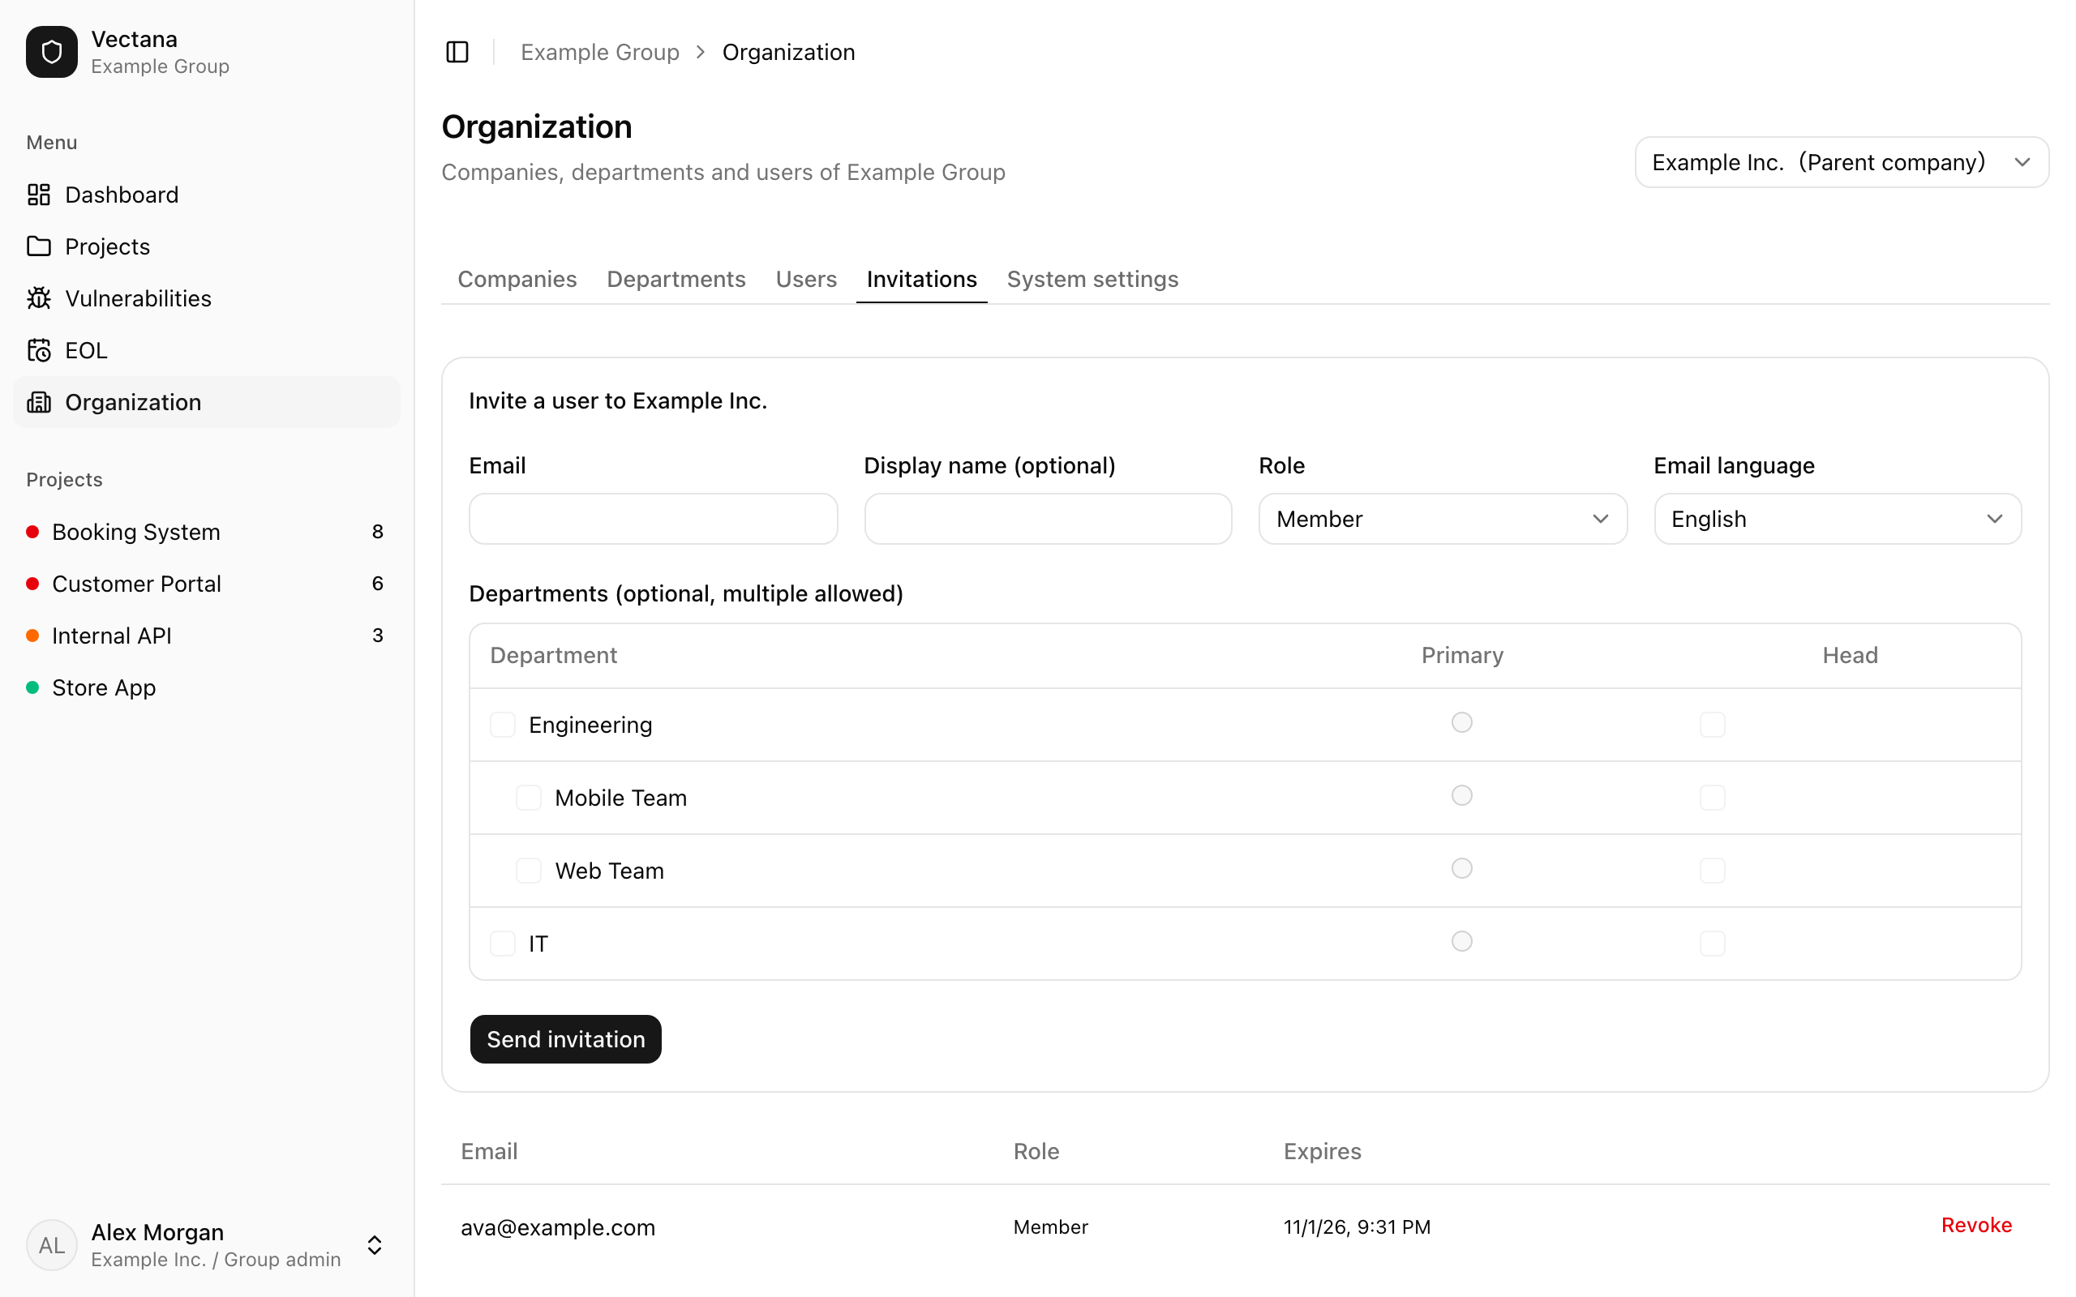Open Example Group breadcrumb link
The width and height of the screenshot is (2076, 1297).
[x=599, y=53]
